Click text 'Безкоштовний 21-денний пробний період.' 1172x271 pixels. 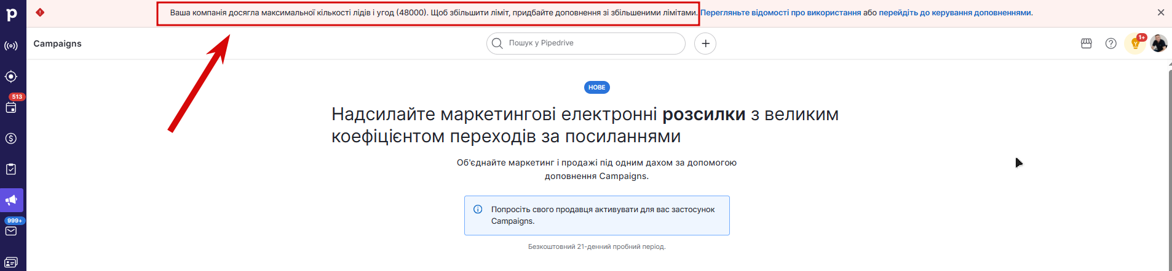click(x=596, y=246)
